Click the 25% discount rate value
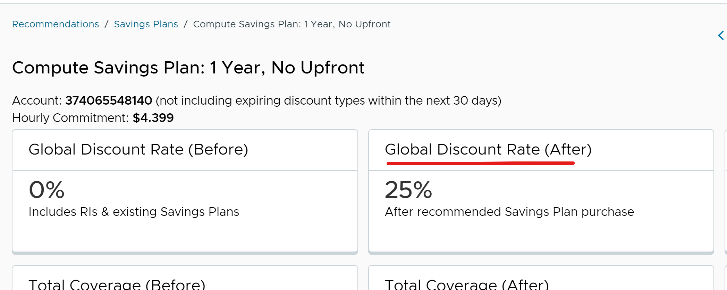 coord(408,190)
